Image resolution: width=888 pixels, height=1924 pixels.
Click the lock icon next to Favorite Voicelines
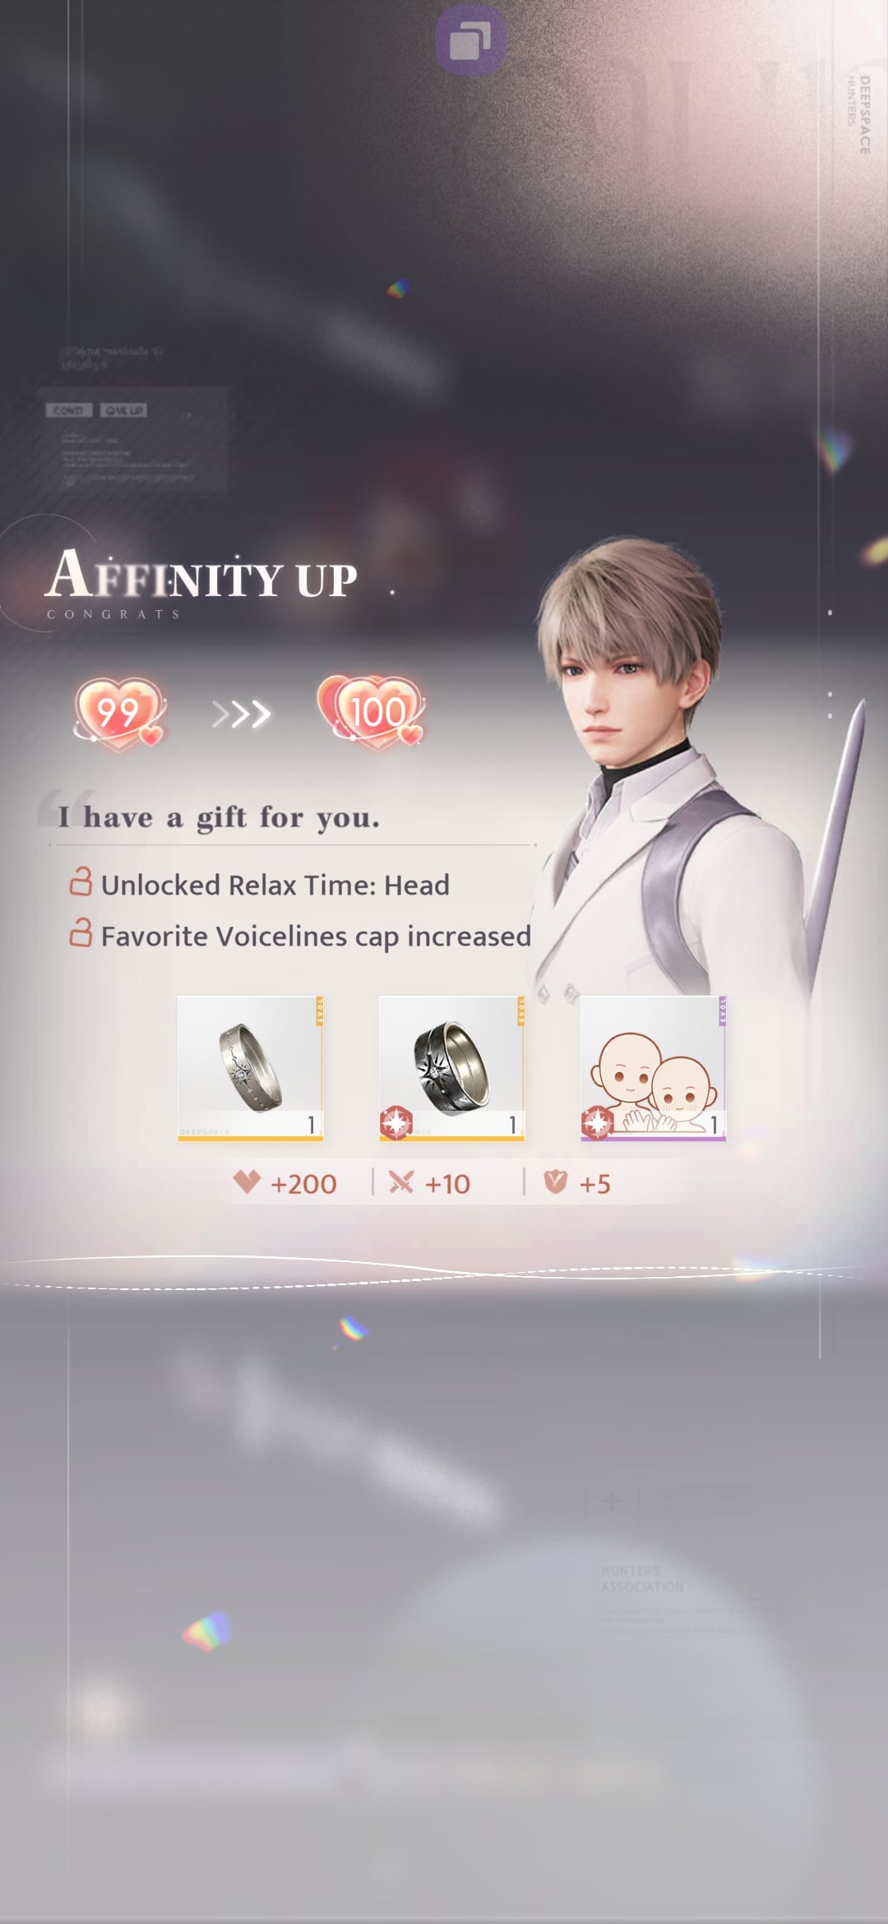(x=81, y=933)
